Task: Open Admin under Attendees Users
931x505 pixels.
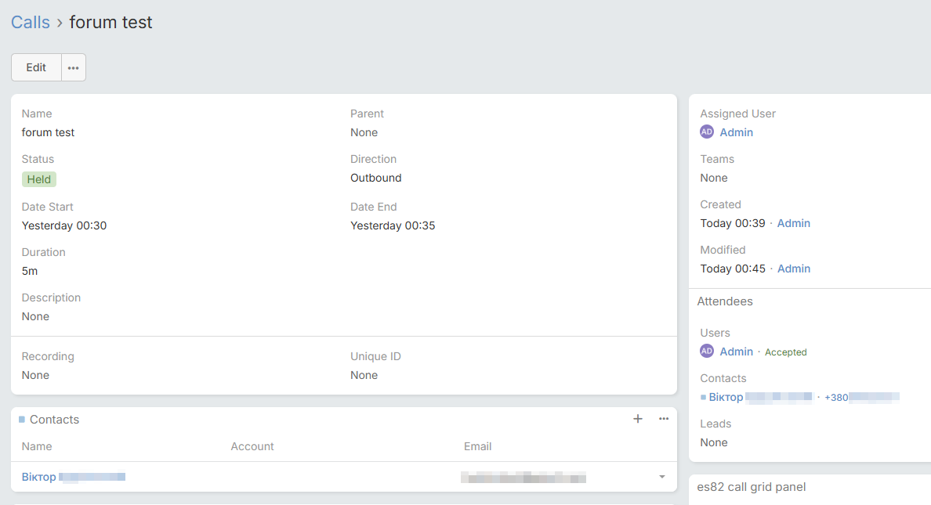Action: (x=736, y=352)
